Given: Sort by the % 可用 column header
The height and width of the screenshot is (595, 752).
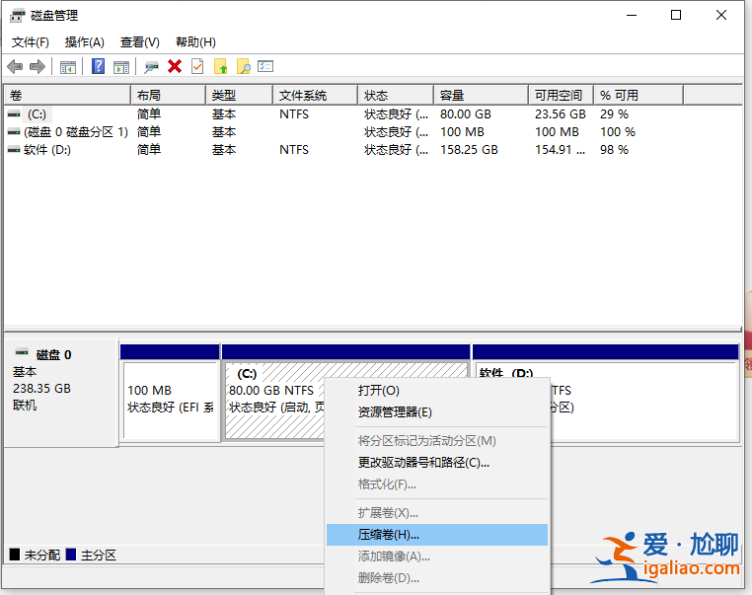Looking at the screenshot, I should (x=639, y=96).
